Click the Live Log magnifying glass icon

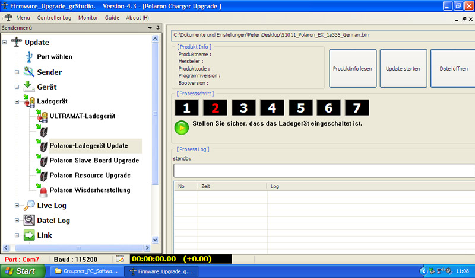29,206
